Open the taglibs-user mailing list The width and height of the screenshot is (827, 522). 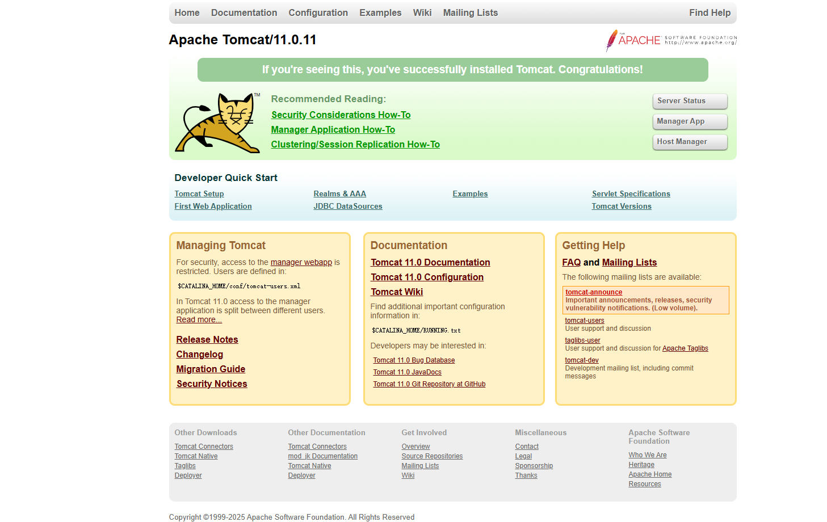click(582, 340)
